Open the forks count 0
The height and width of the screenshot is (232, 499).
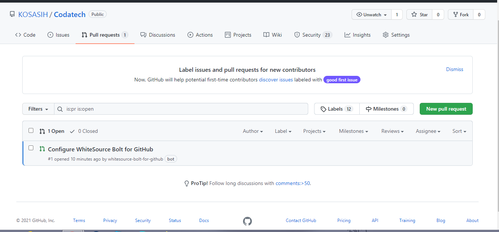click(x=479, y=15)
